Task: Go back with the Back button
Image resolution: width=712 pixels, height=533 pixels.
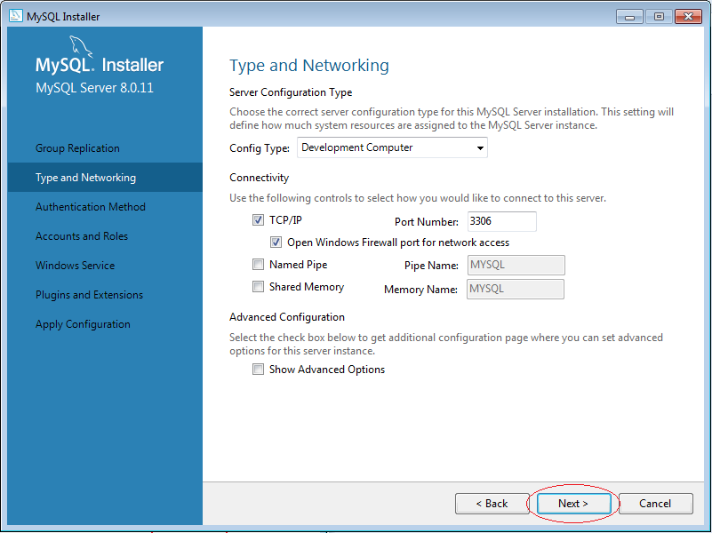Action: coord(492,504)
